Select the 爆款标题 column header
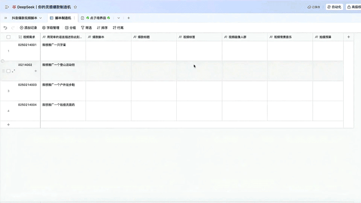 tap(154, 37)
